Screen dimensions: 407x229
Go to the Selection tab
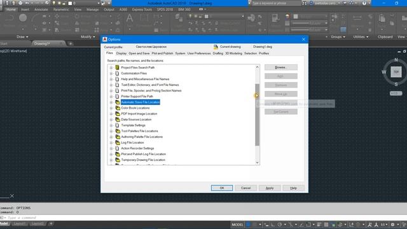pos(250,53)
